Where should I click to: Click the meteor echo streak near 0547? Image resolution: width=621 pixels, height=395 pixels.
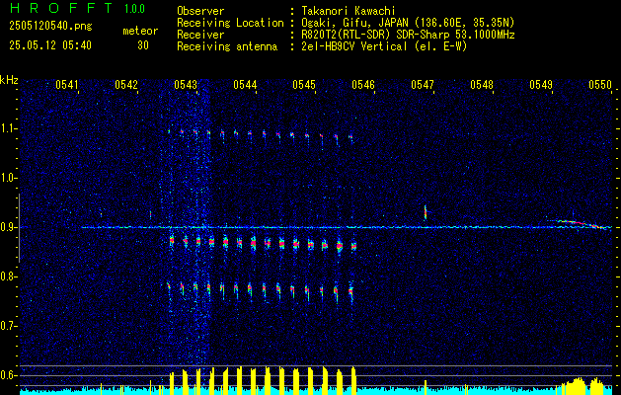(x=426, y=212)
